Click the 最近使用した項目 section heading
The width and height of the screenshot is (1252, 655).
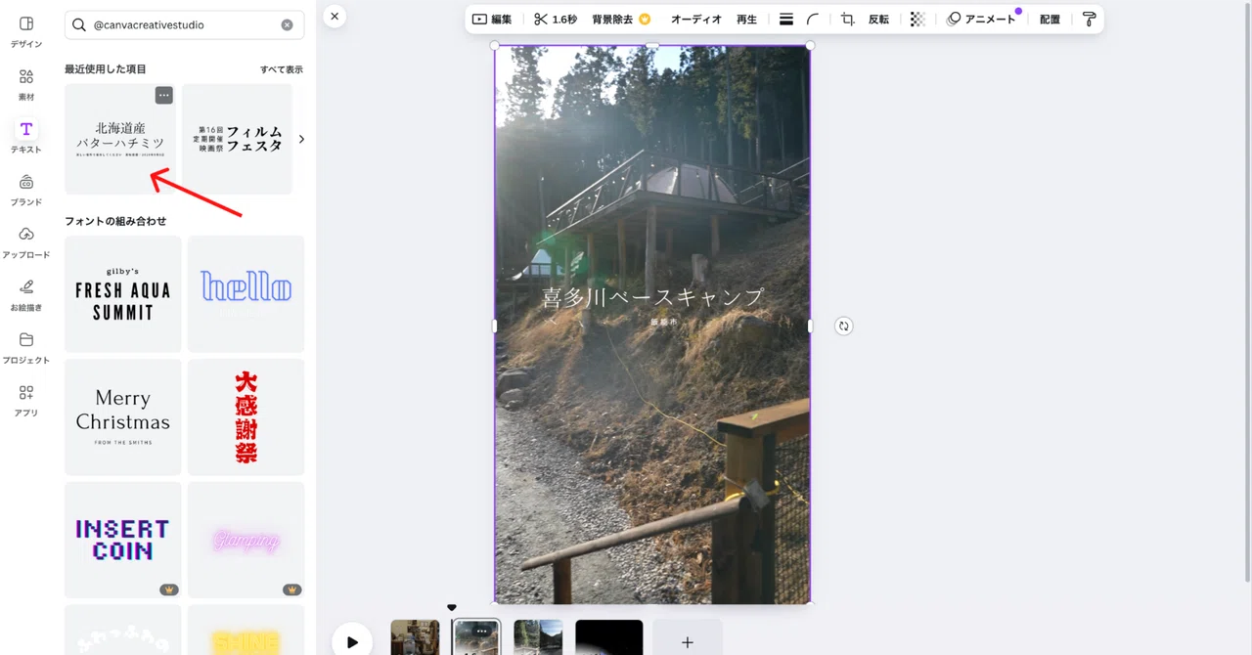[106, 69]
